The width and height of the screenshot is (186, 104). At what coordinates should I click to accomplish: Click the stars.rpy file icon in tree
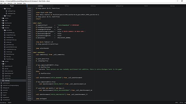[x=5, y=57]
